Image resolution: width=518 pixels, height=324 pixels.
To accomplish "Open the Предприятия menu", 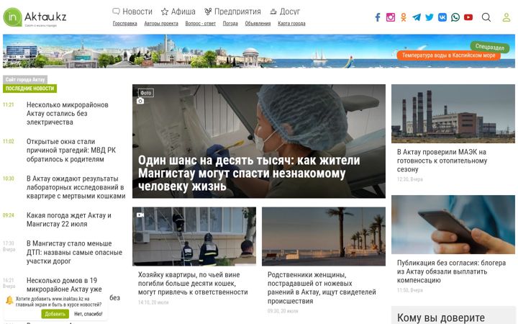I will (232, 12).
